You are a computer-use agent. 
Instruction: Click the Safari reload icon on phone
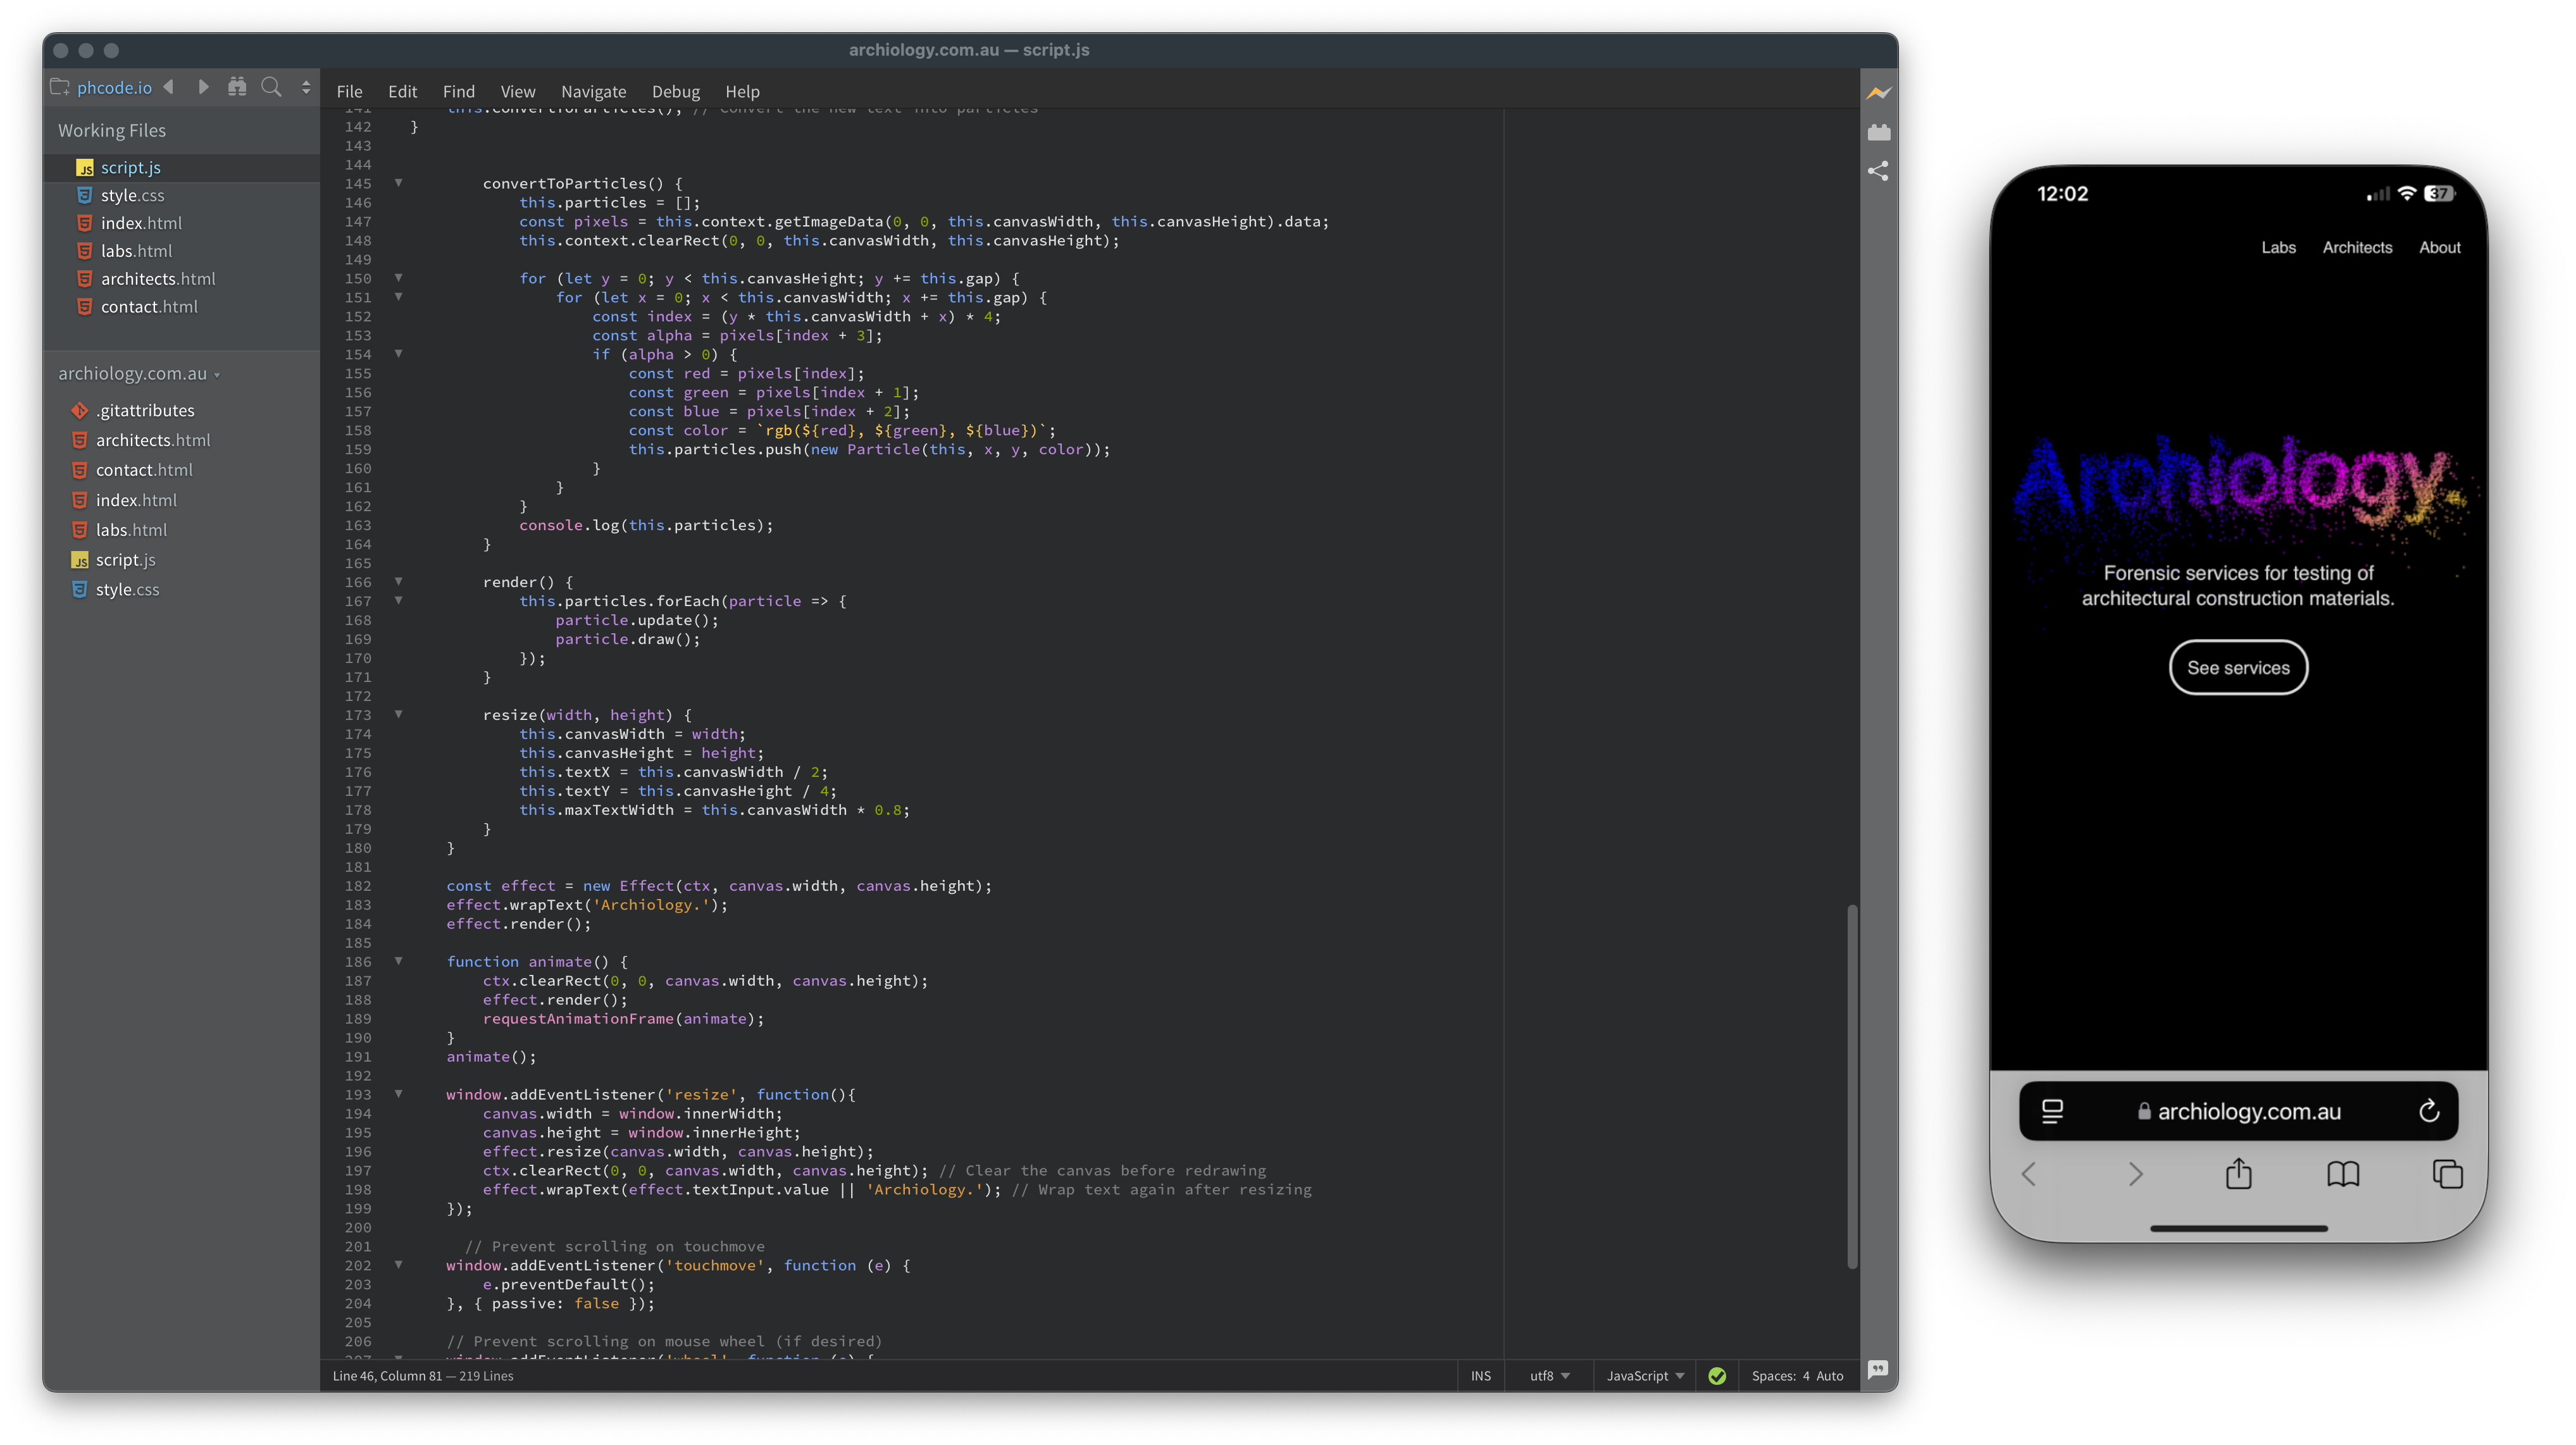click(x=2428, y=1111)
